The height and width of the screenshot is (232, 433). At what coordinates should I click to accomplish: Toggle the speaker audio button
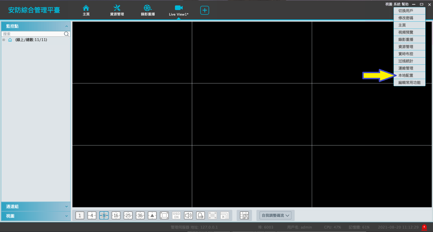tap(188, 215)
